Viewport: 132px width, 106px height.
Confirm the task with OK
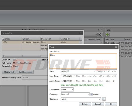pos(111,104)
